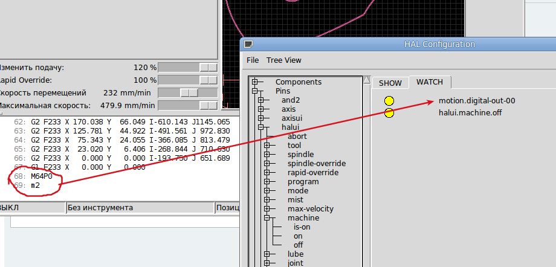Expand the program tree node
The width and height of the screenshot is (556, 267).
coord(267,182)
